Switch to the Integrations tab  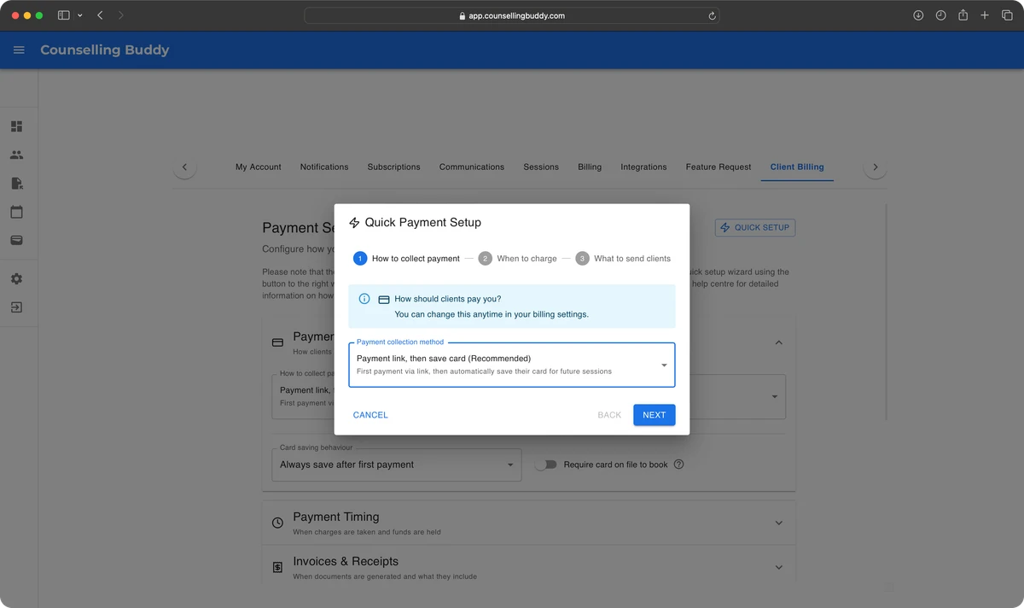(x=643, y=167)
